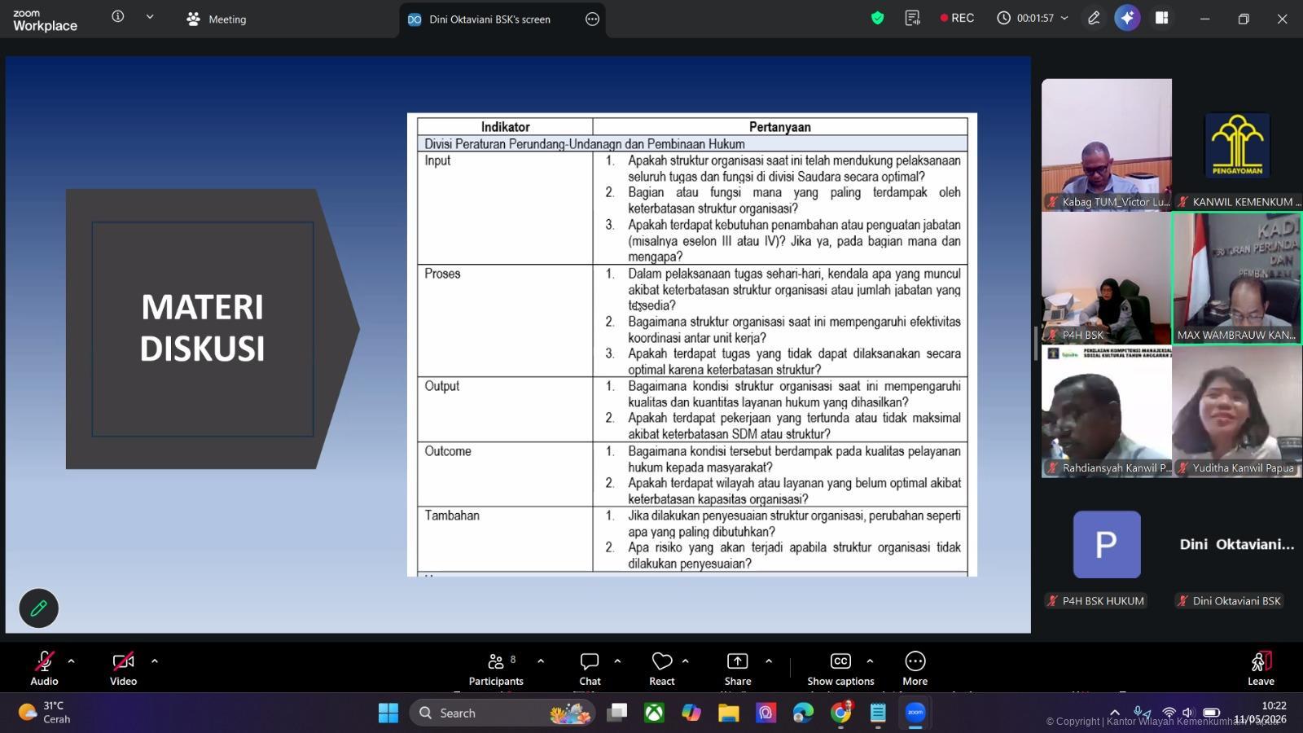Open the pink app icon beside File Explorer
Viewport: 1303px width, 733px height.
tap(766, 713)
